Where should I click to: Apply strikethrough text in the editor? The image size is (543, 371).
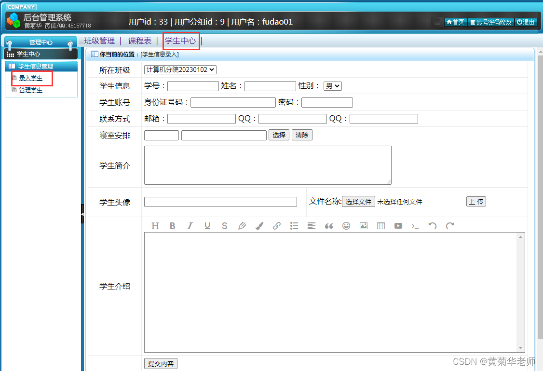point(225,225)
